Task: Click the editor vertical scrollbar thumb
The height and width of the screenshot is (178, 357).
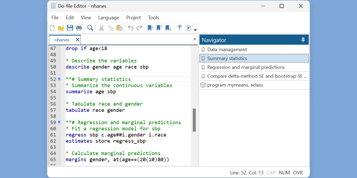Action: tap(194, 120)
